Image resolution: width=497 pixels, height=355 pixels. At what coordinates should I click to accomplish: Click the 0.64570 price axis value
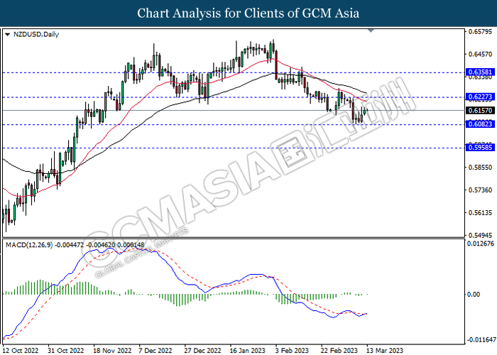(x=481, y=55)
